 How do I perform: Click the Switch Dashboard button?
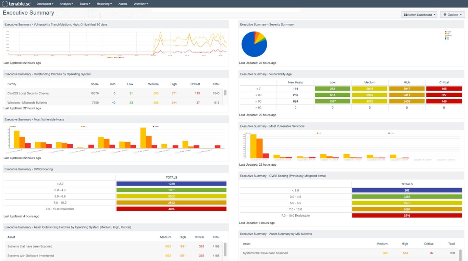tap(419, 14)
